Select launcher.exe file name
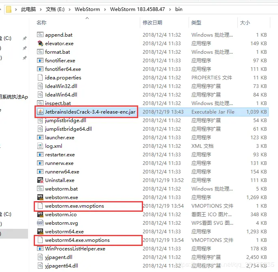278x272 pixels. 60,138
